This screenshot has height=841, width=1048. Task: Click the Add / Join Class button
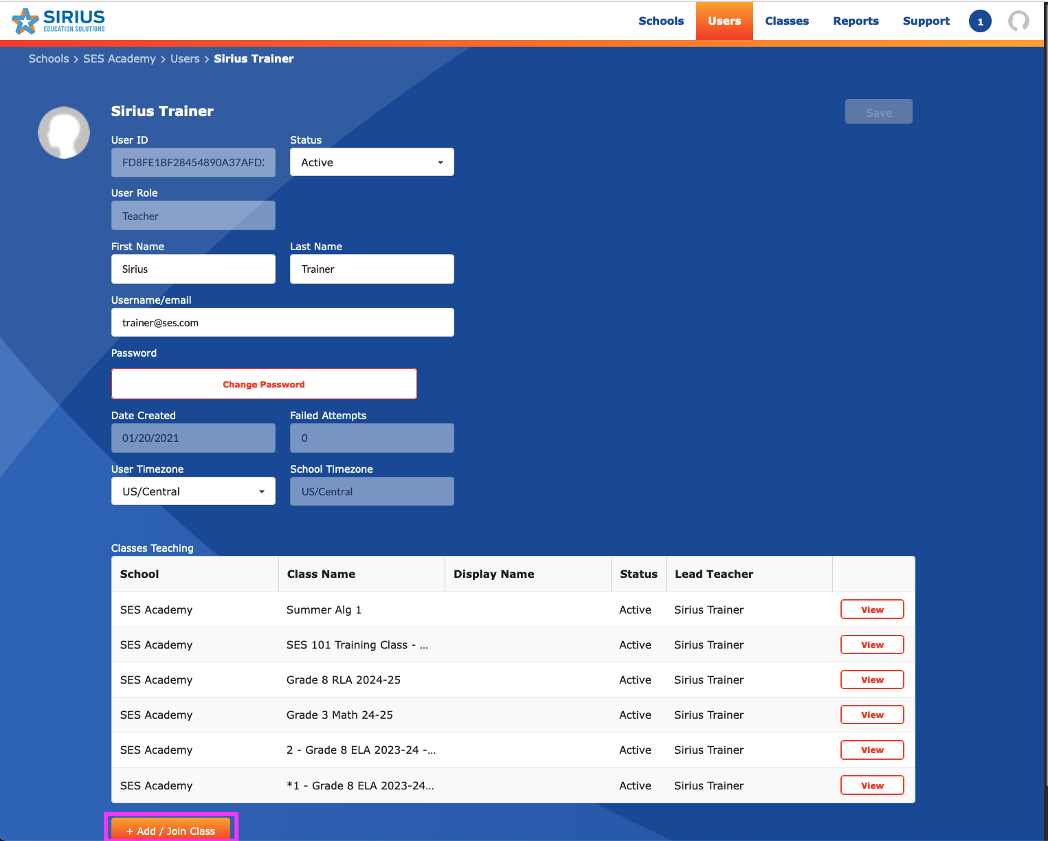(170, 829)
